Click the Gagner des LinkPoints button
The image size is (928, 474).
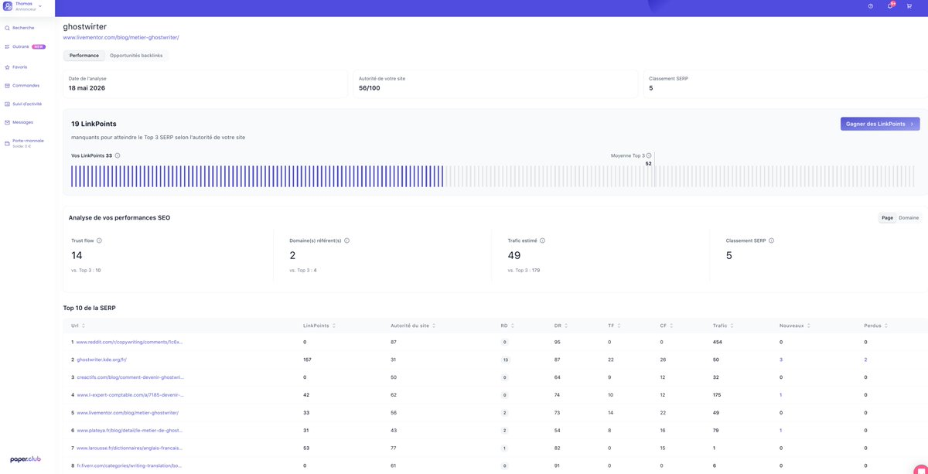(880, 124)
